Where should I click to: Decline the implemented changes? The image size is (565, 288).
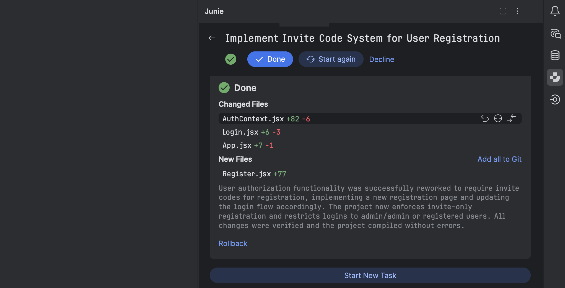click(382, 59)
